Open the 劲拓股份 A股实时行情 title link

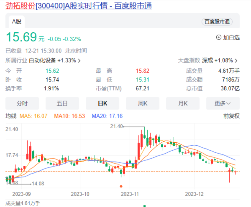tap(79, 6)
